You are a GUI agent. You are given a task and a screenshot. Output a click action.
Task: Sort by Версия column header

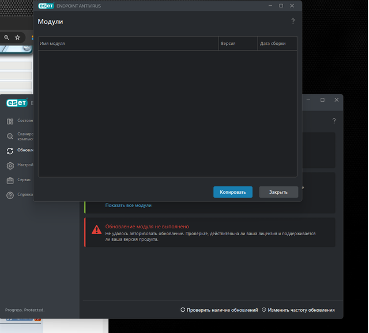238,43
